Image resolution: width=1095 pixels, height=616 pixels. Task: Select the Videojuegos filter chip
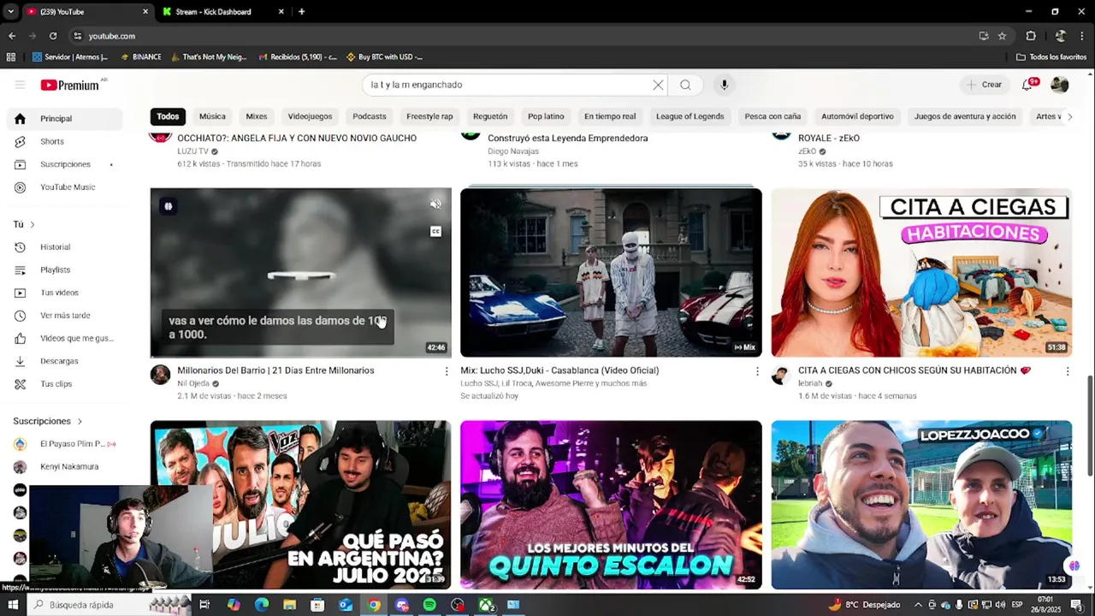pos(310,116)
